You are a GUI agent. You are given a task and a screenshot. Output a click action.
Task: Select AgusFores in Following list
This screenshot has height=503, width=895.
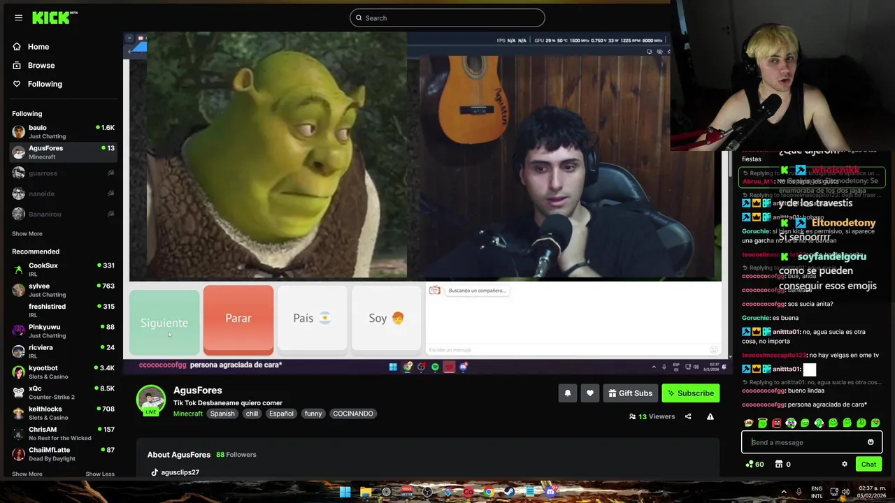coord(63,152)
